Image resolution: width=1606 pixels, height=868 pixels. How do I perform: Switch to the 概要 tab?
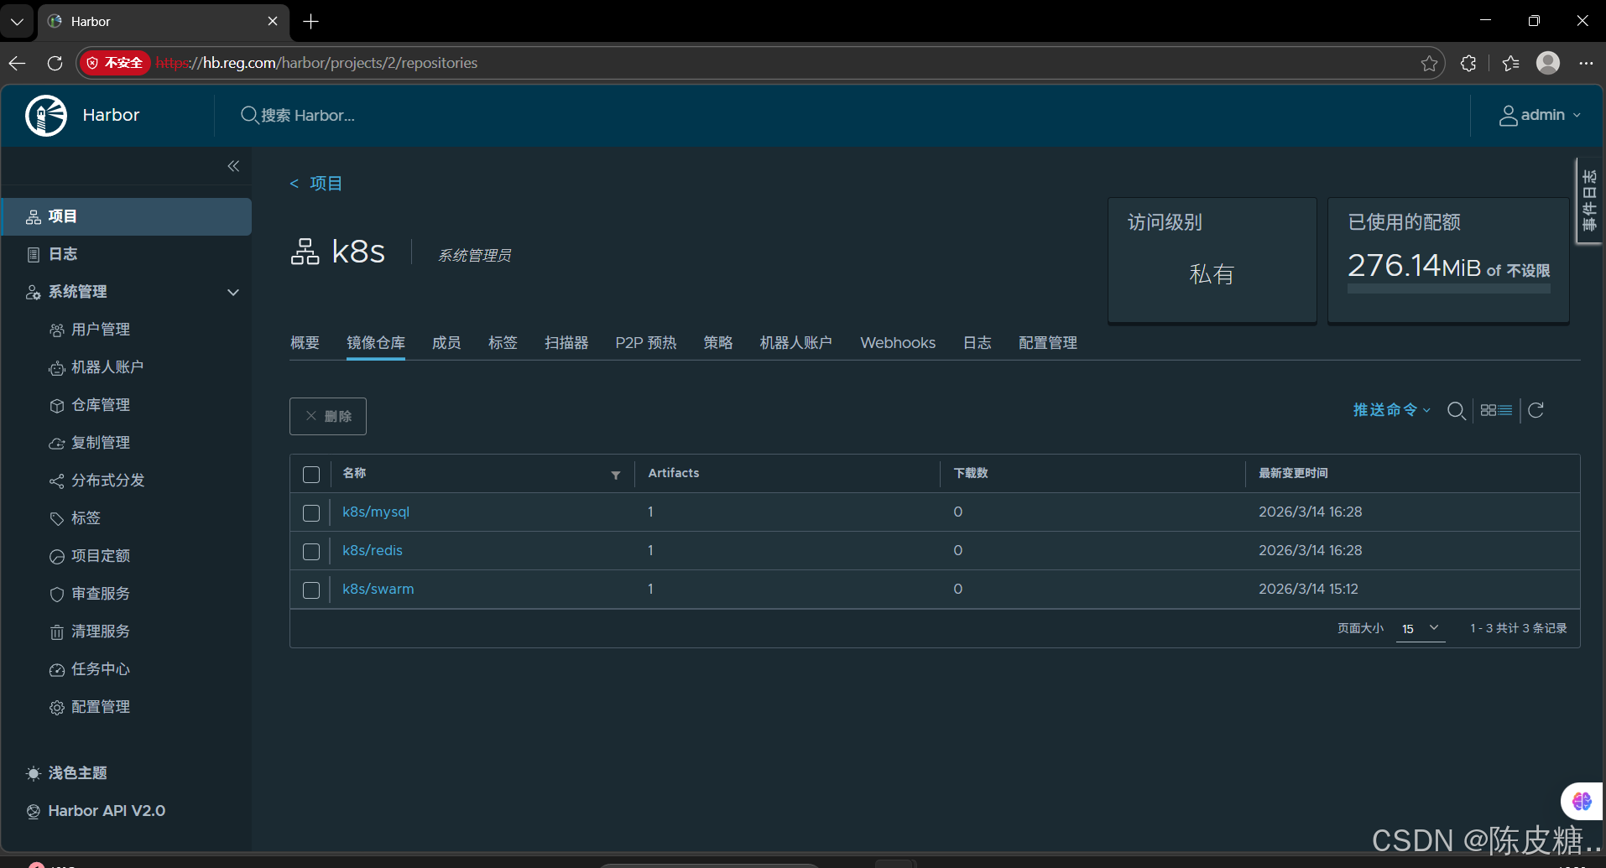coord(305,343)
